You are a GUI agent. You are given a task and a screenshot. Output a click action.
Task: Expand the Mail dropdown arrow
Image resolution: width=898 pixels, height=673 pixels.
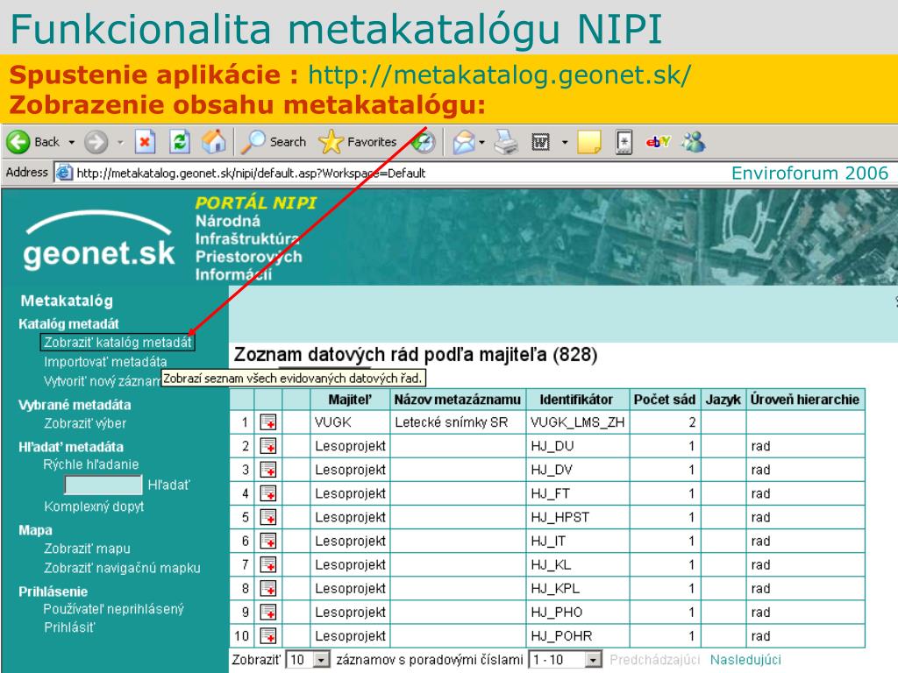click(482, 143)
